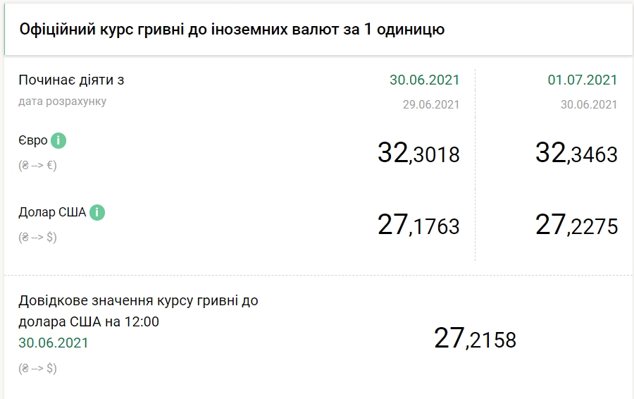Click the reference dollar rate 27,2158
Screen dimensions: 634x399
coord(475,339)
